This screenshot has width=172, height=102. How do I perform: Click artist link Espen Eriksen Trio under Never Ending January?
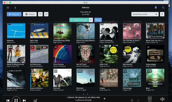pyautogui.click(x=13, y=66)
